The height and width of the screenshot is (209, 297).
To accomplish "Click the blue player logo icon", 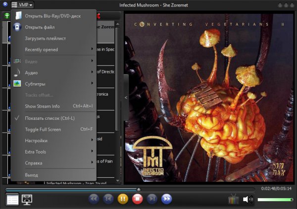I will [5, 4].
